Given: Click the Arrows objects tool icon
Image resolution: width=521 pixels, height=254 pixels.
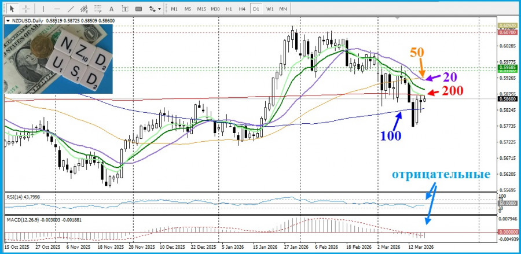Looking at the screenshot, I should tap(152, 9).
